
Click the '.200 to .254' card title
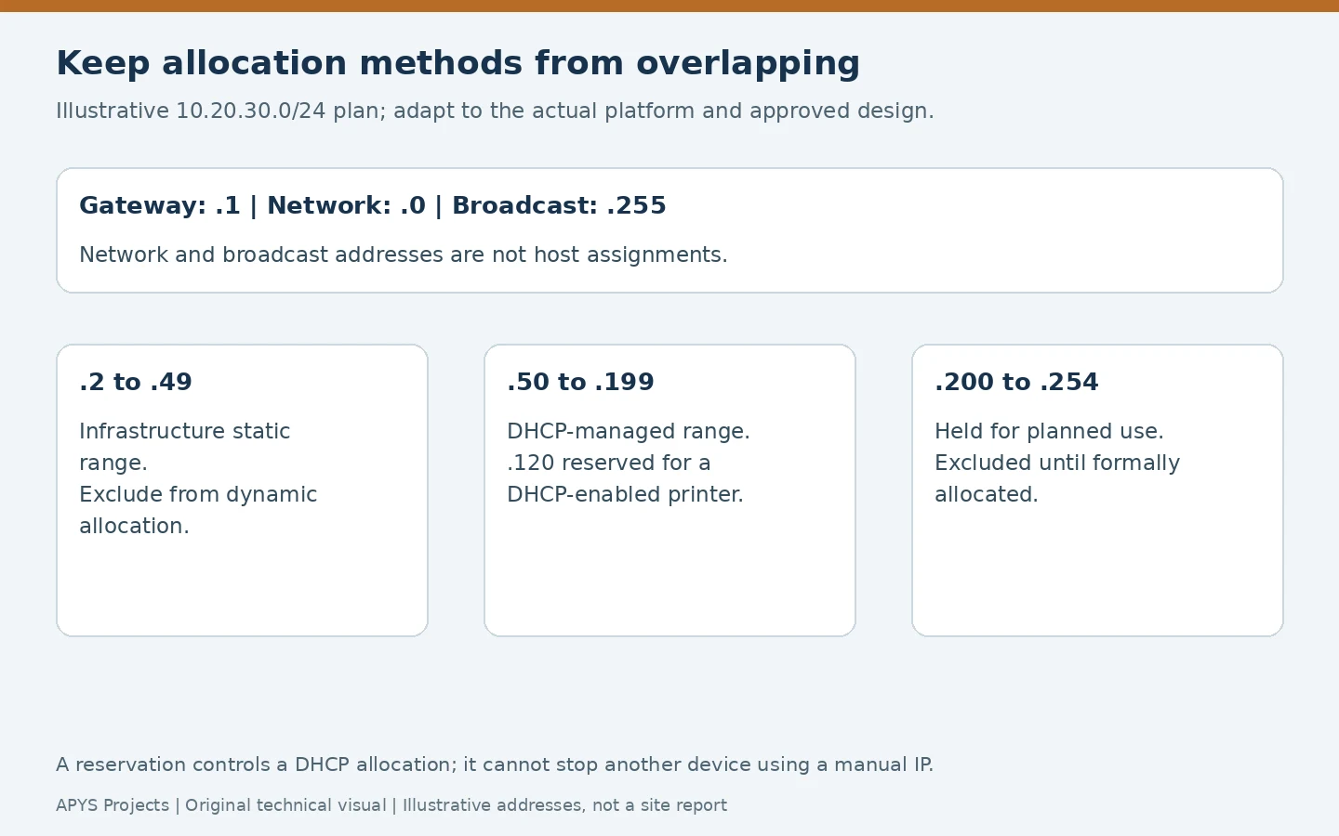pyautogui.click(x=1016, y=383)
